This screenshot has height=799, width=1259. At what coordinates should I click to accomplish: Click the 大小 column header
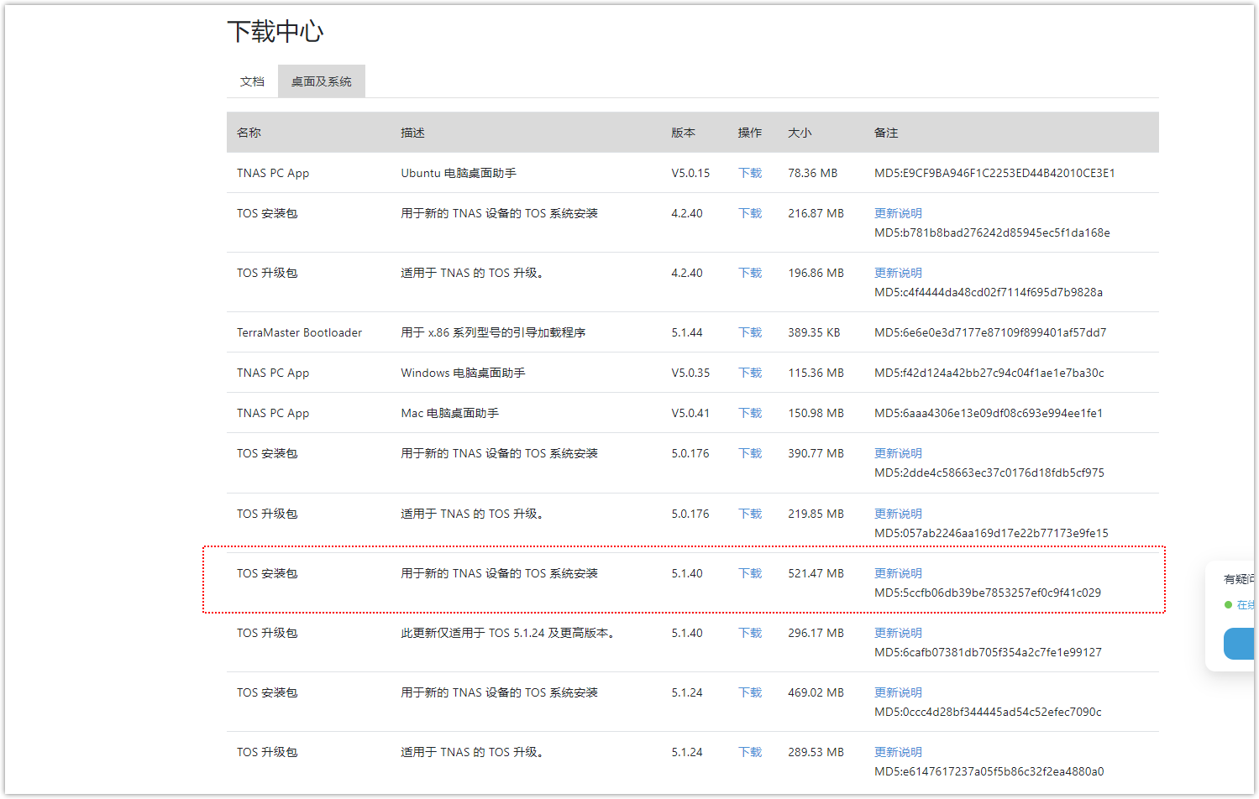click(x=800, y=133)
